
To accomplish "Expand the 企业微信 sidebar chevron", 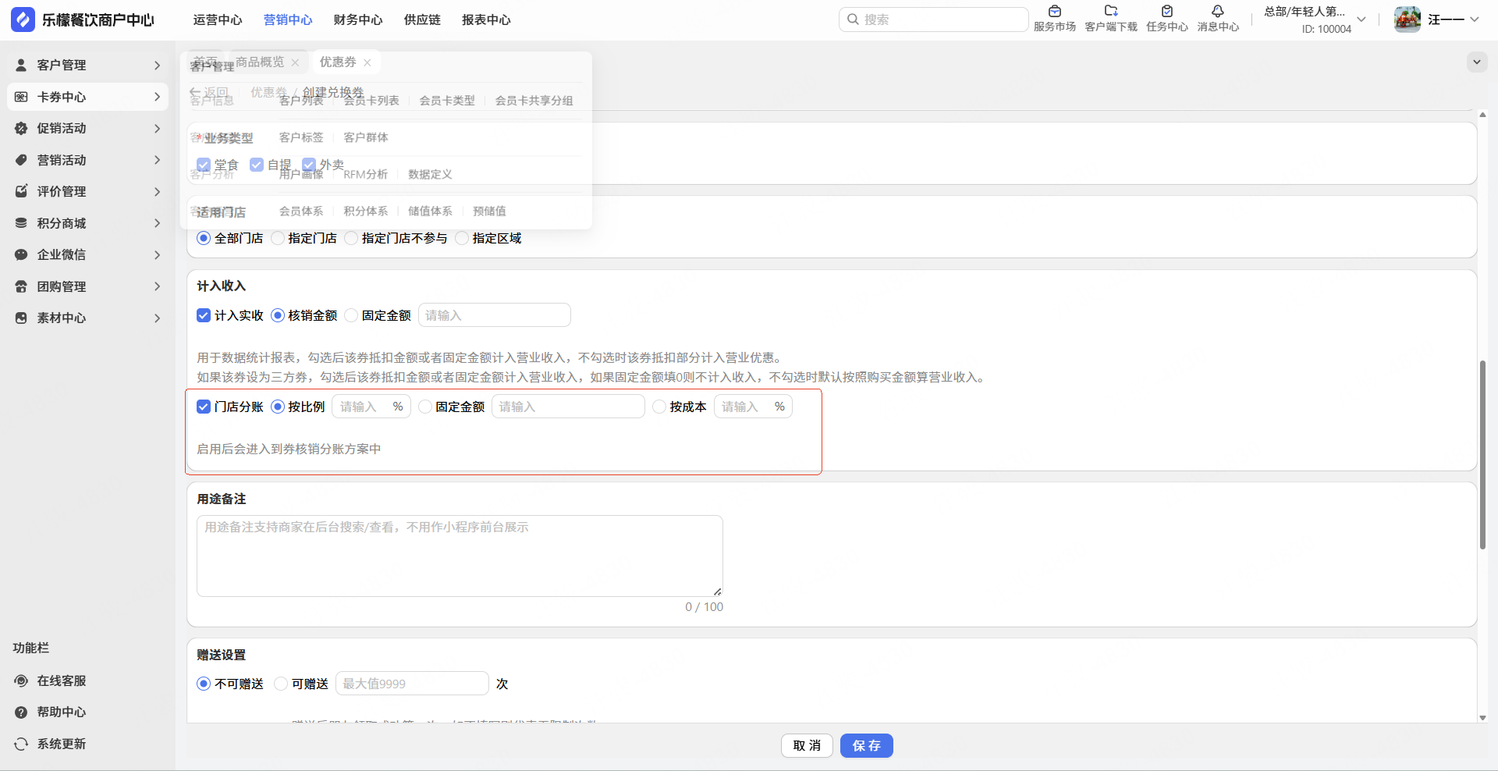I will pyautogui.click(x=157, y=255).
